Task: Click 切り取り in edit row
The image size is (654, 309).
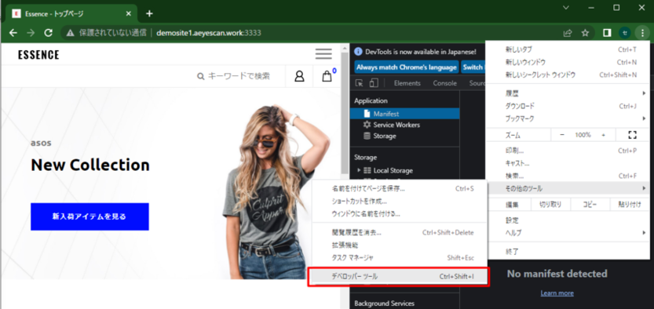Action: point(550,205)
